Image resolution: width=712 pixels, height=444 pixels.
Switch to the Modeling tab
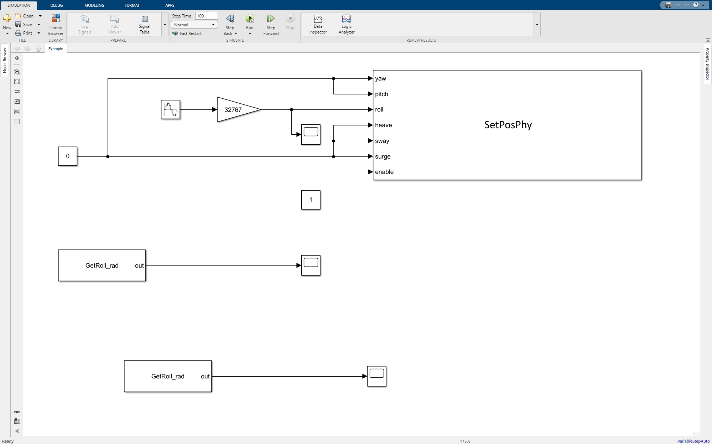click(x=94, y=5)
